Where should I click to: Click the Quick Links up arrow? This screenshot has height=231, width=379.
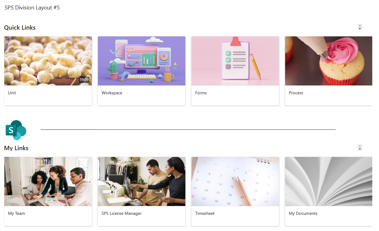coord(360,25)
